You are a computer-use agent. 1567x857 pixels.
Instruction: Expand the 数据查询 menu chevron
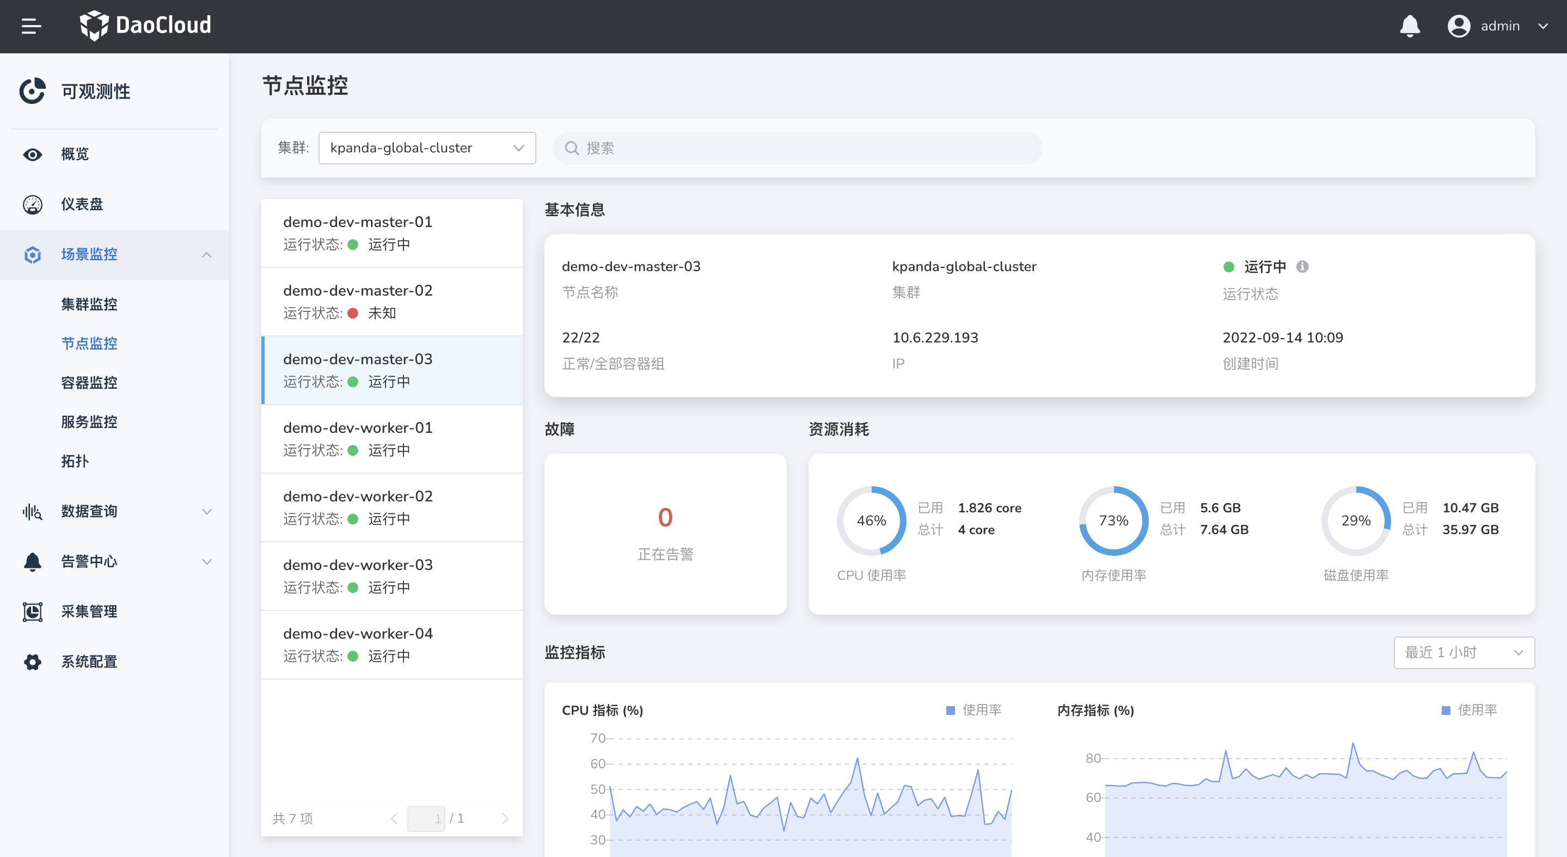click(x=207, y=511)
